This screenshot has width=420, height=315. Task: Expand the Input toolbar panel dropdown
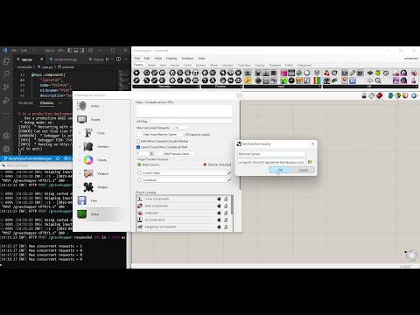[x=319, y=87]
